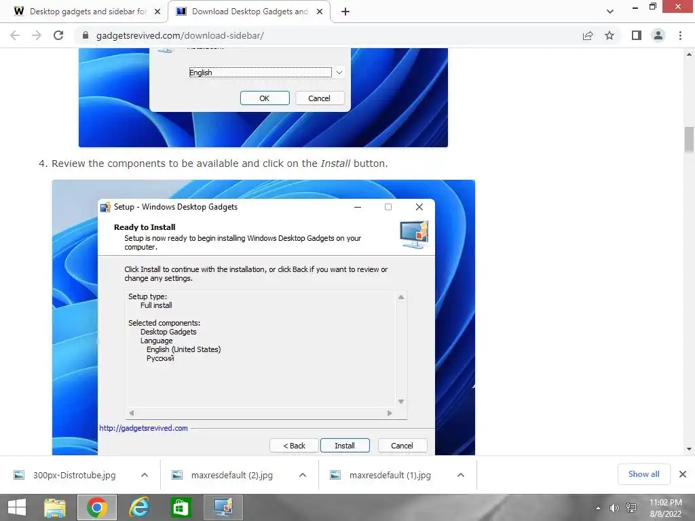This screenshot has height=521, width=695.
Task: Click 'Ready to Install' heading
Action: [145, 227]
